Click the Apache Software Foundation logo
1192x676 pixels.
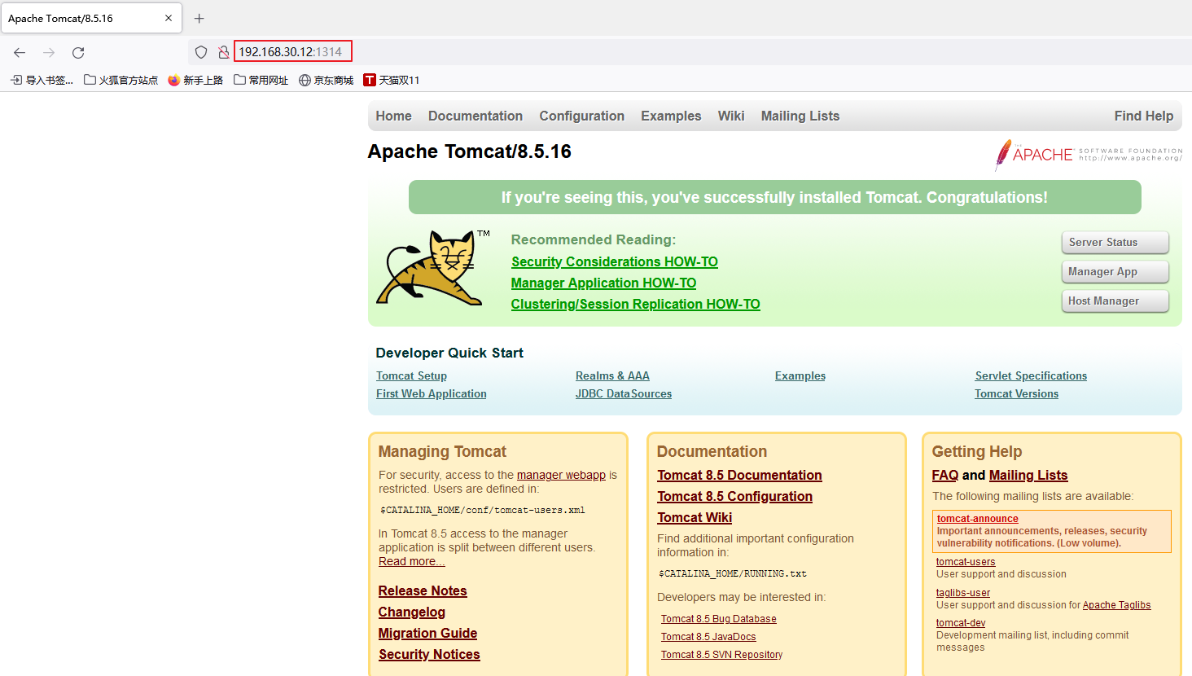pyautogui.click(x=1089, y=155)
